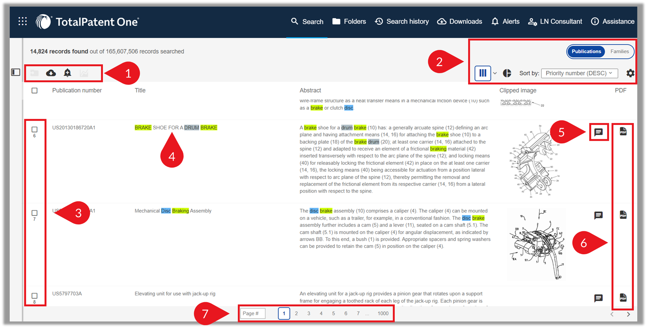Click the pie chart visualization icon
Screen dimensions: 647x328
pyautogui.click(x=507, y=73)
